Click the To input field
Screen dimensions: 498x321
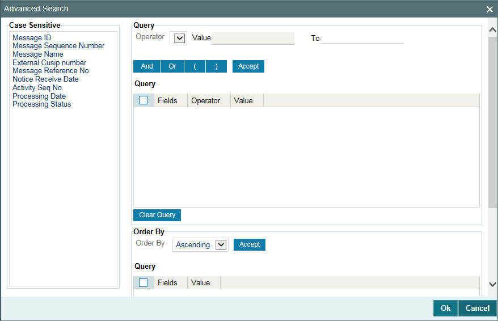tap(361, 39)
